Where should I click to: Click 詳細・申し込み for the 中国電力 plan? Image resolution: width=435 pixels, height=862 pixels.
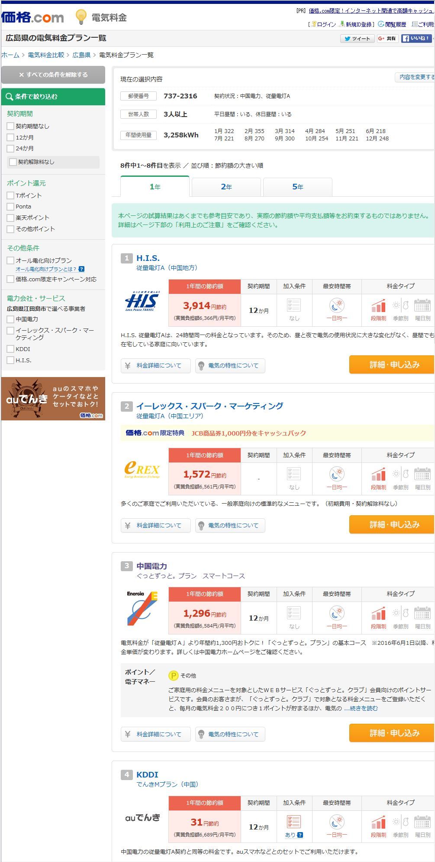click(x=392, y=733)
